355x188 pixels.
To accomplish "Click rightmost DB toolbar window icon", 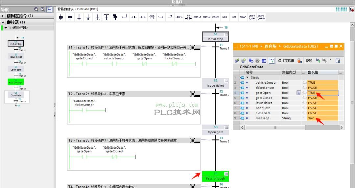I will tap(338, 61).
